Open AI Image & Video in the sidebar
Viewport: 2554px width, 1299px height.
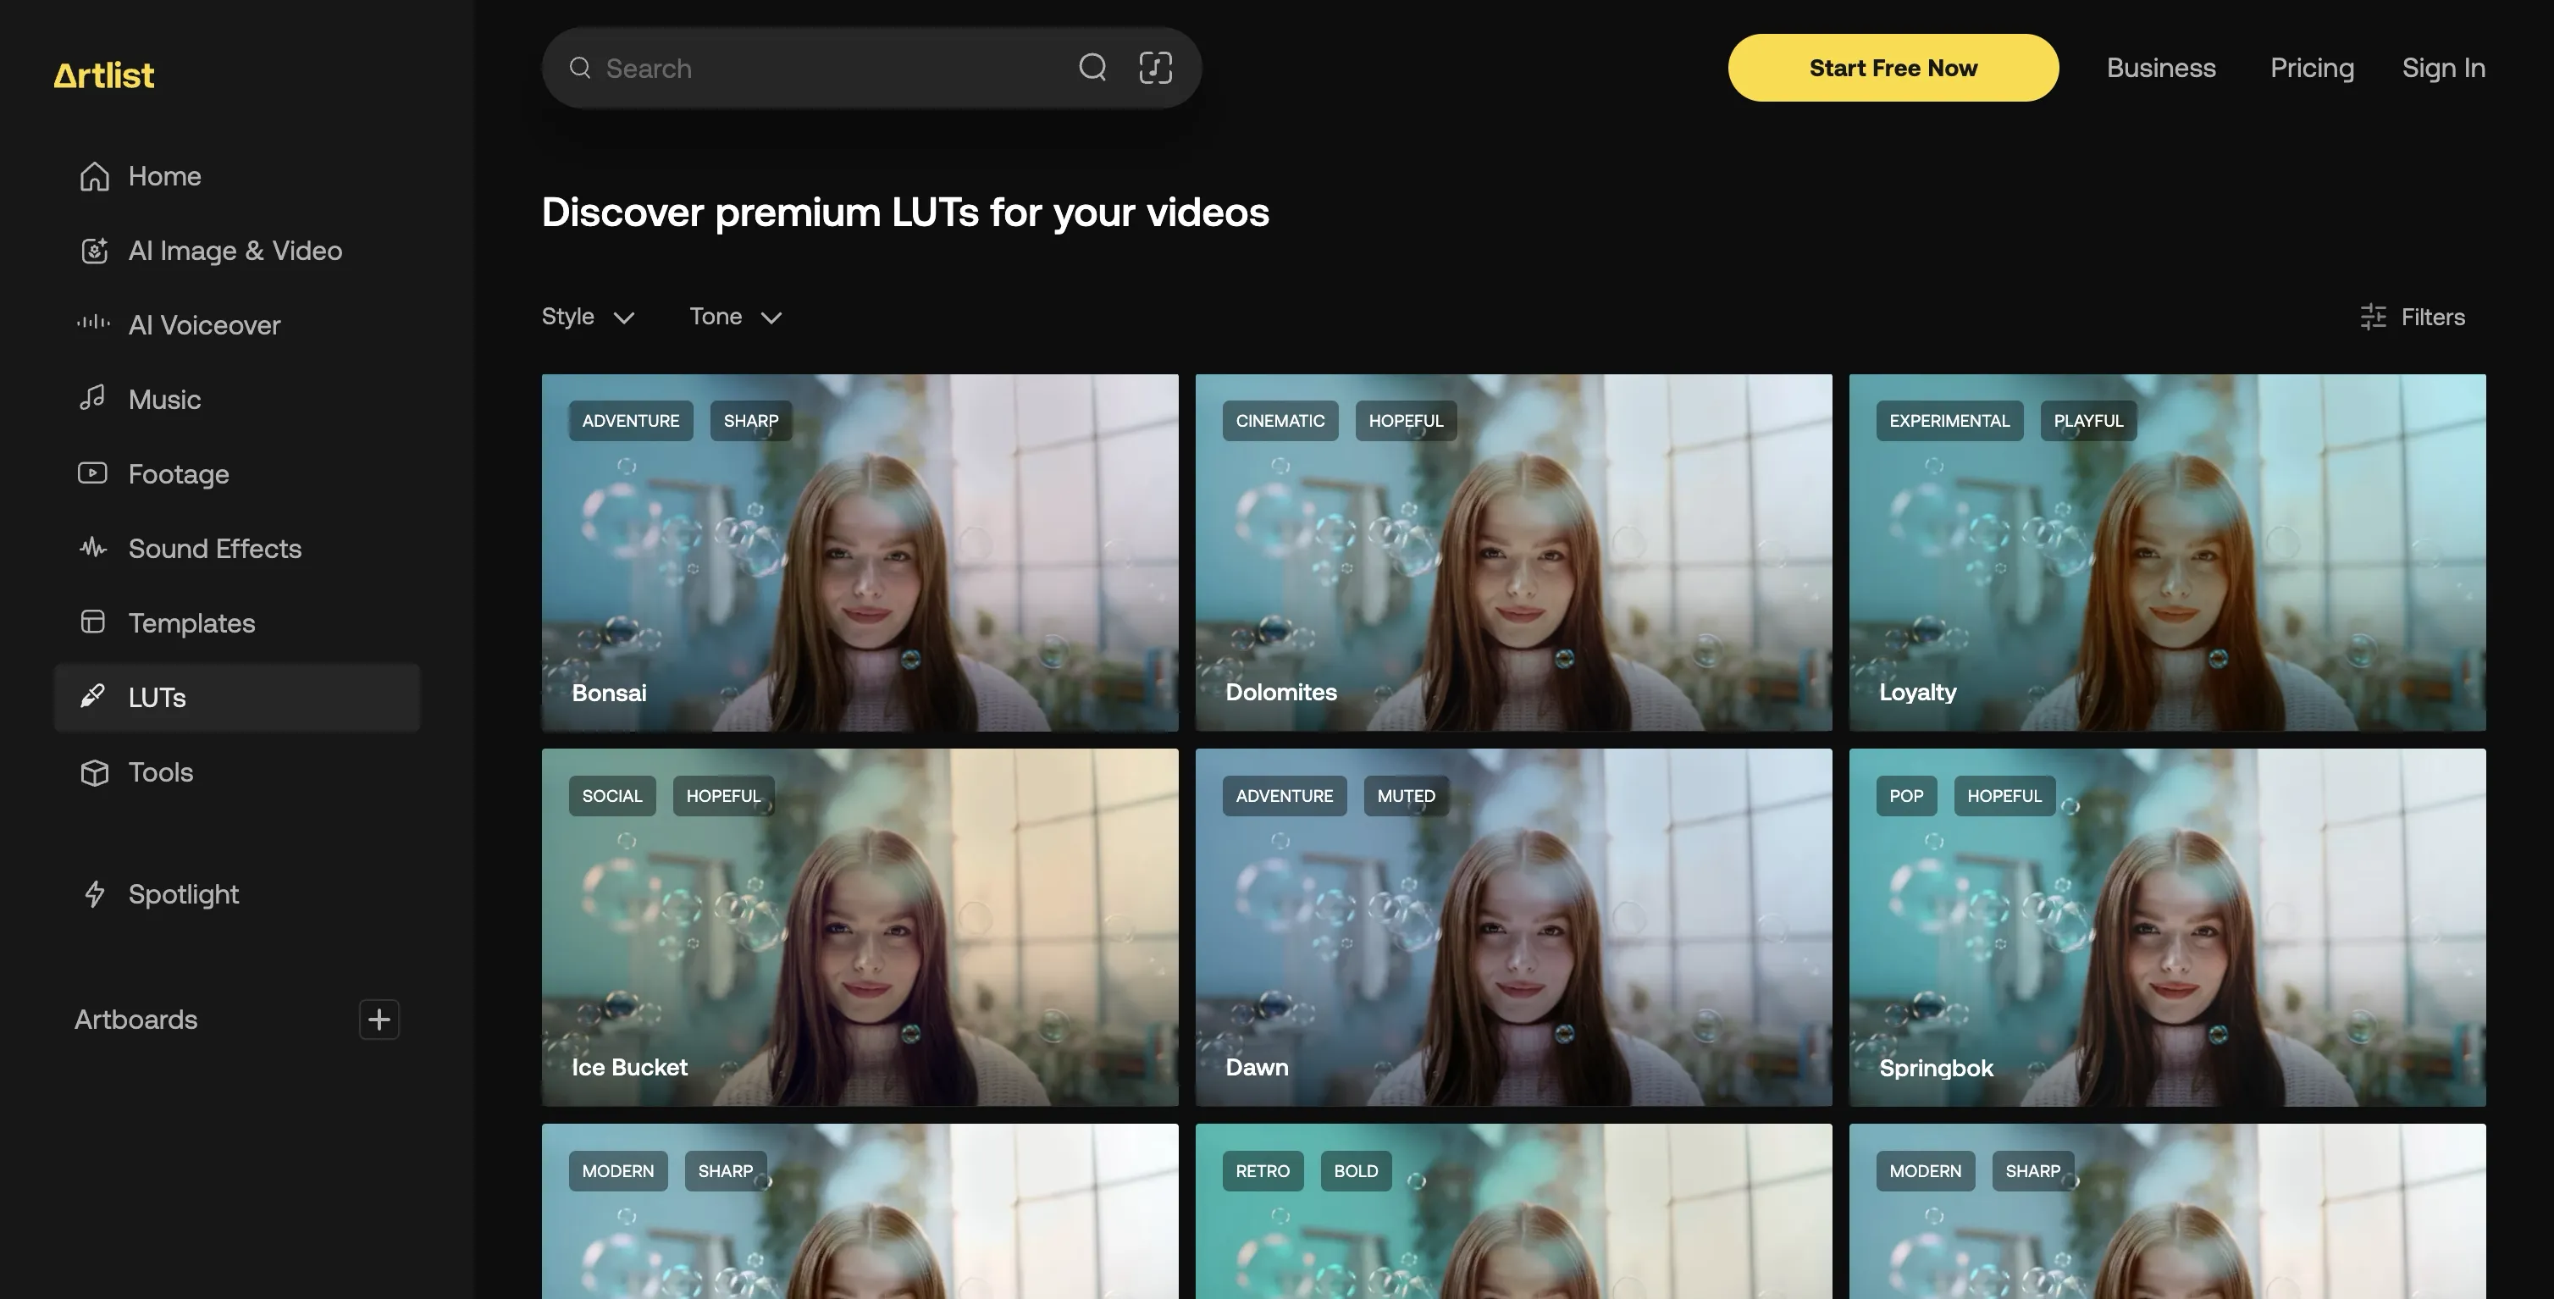tap(234, 251)
